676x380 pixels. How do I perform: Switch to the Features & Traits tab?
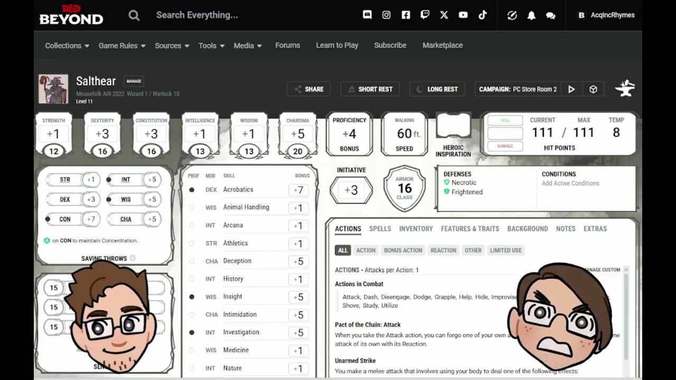pos(470,229)
